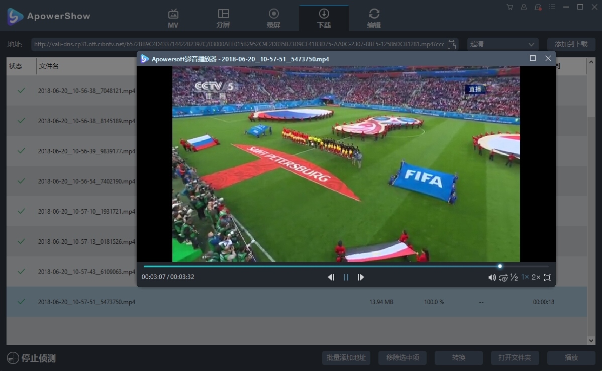This screenshot has height=371, width=602.
Task: Pause the playing video
Action: click(346, 277)
